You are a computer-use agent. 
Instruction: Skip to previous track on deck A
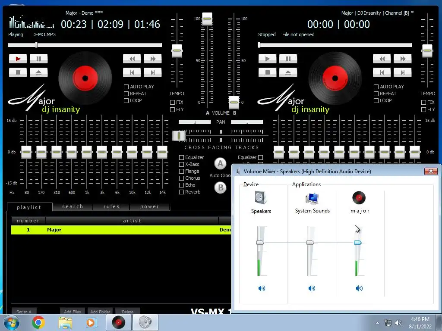click(x=132, y=72)
